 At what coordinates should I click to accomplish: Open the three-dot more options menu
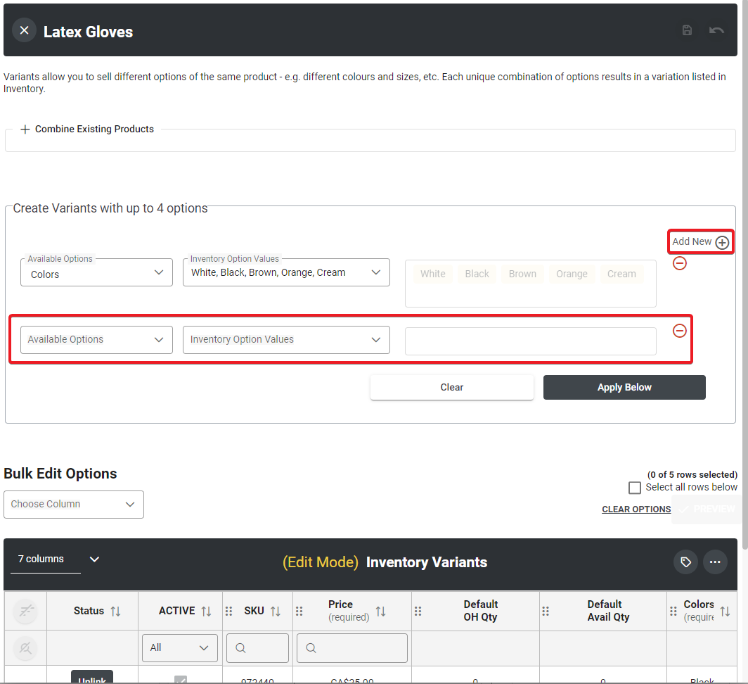715,562
